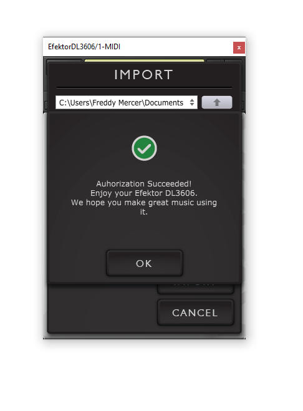This screenshot has height=411, width=303.
Task: Click the up arrow of path stepper
Action: [192, 100]
